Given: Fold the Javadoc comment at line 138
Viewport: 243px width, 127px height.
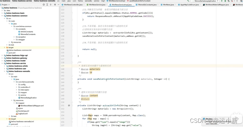Looking at the screenshot, I should pyautogui.click(x=72, y=62).
